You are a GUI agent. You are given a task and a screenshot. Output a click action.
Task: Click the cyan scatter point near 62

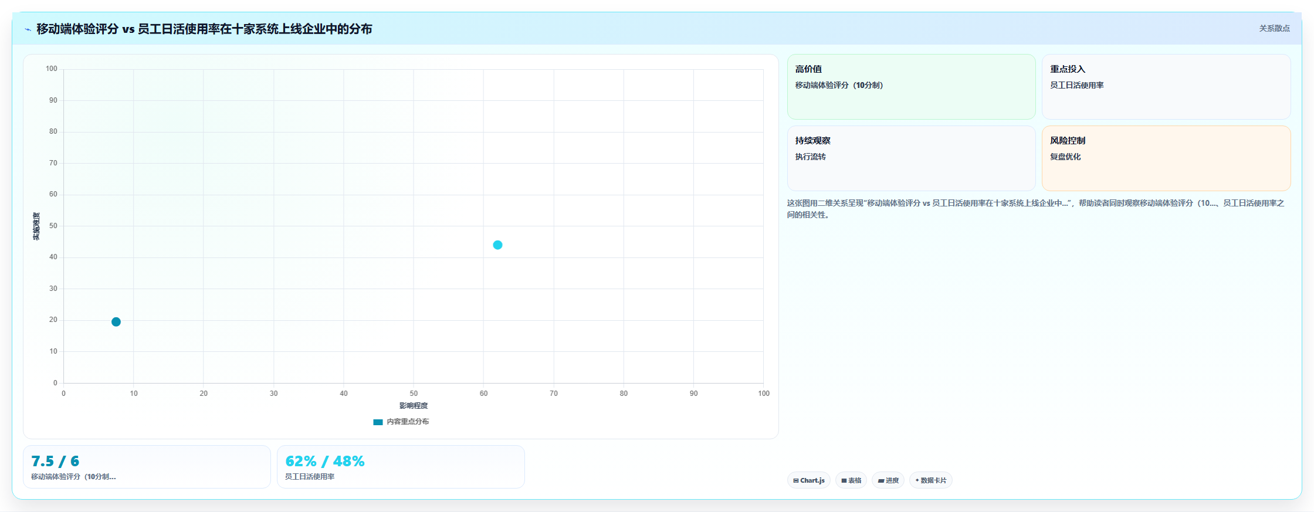point(497,245)
